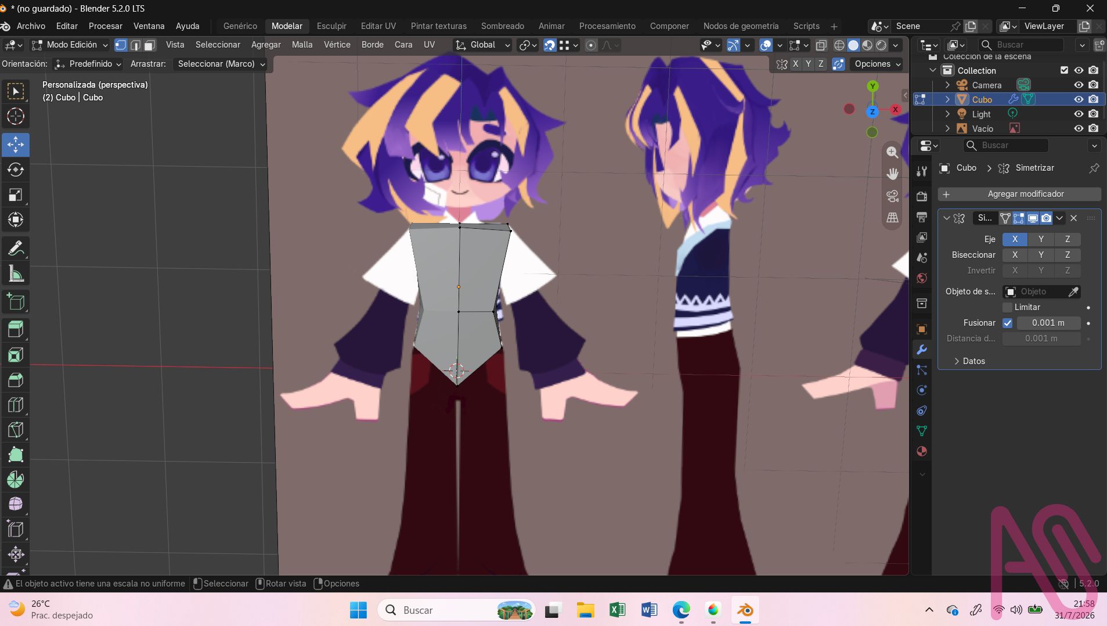Viewport: 1107px width, 626px height.
Task: Switch to edge select mode
Action: pyautogui.click(x=135, y=45)
